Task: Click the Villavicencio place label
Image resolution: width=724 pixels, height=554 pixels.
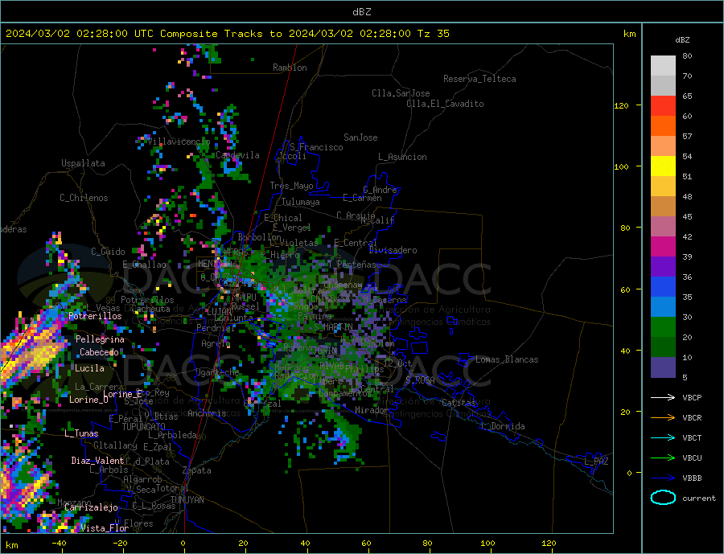Action: 179,142
